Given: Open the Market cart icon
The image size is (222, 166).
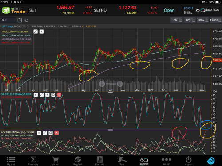Looking at the screenshot, I should tap(55, 161).
